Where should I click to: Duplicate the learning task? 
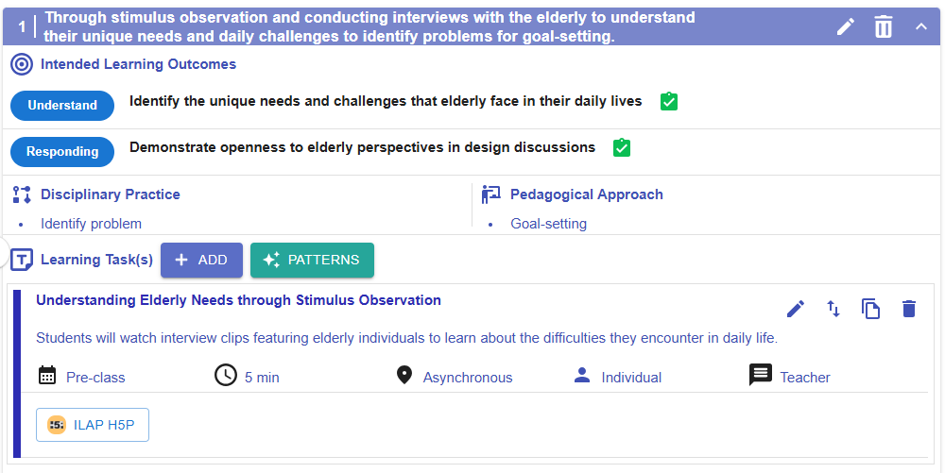[870, 309]
